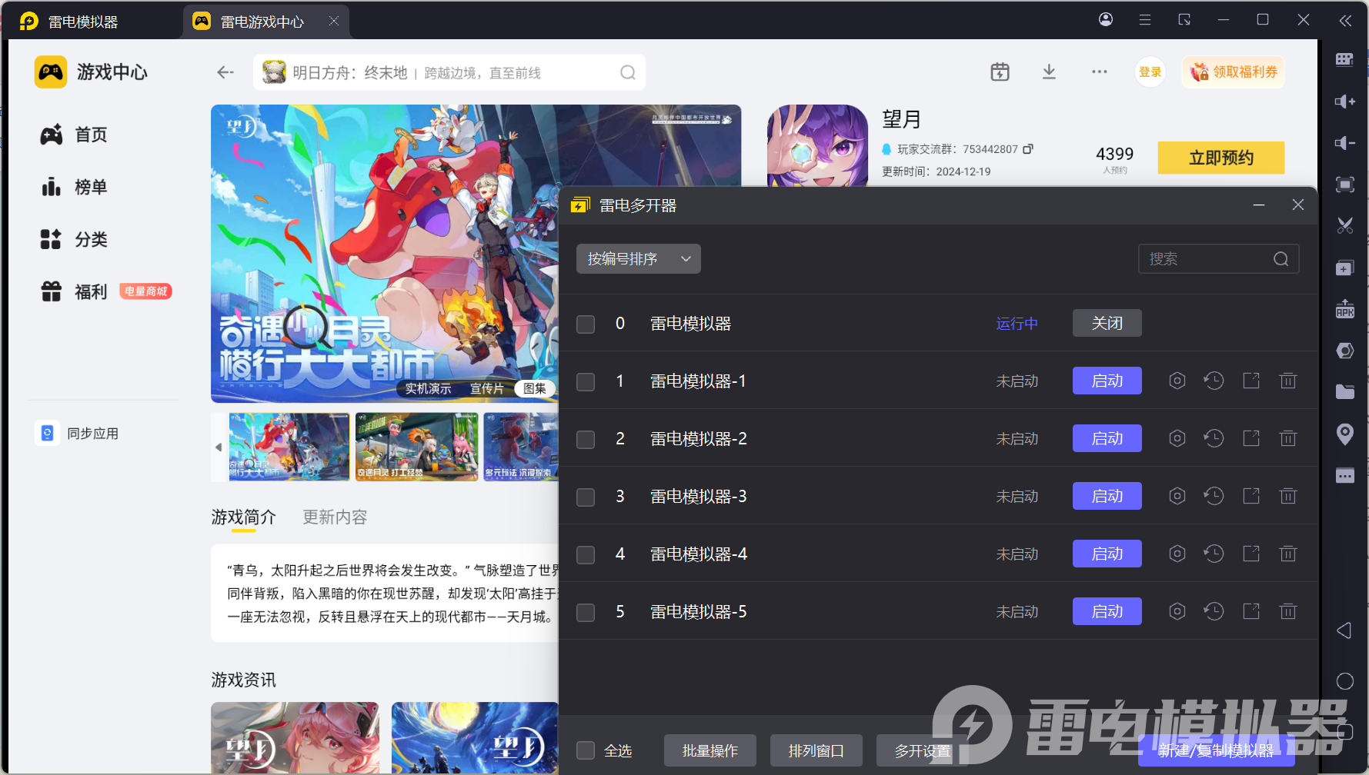
Task: Click the 批量操作 button
Action: [x=710, y=750]
